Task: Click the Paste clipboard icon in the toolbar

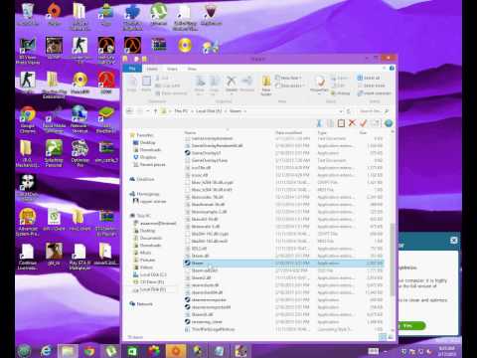Action: coord(341,123)
